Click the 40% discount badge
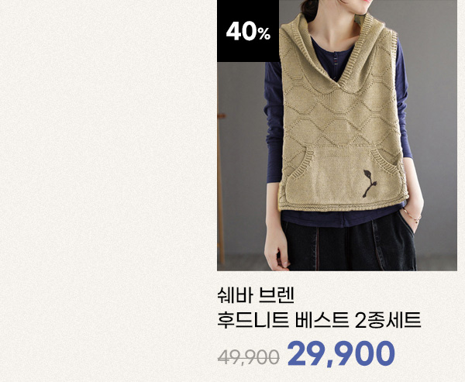Screen dimensions: 465x382 click(248, 31)
